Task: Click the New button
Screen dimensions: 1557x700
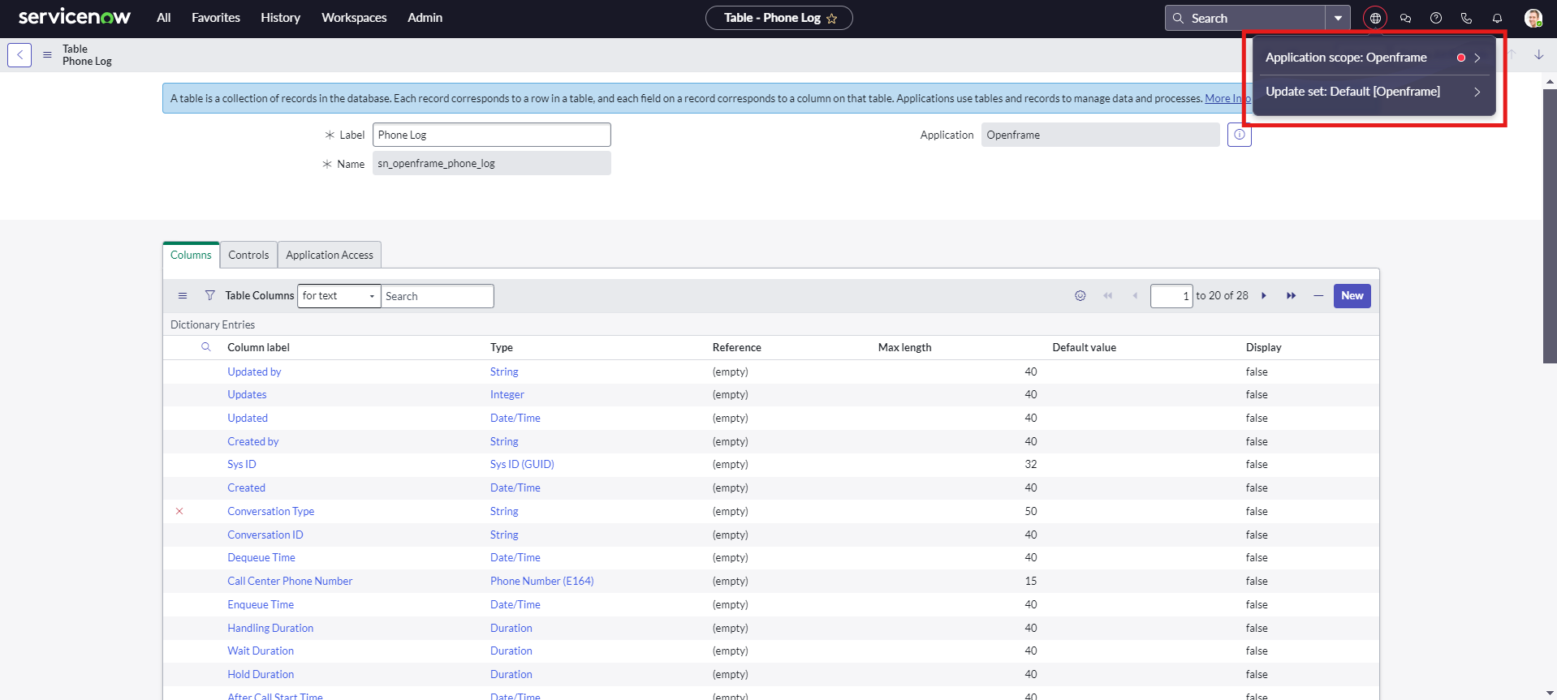Action: tap(1352, 296)
